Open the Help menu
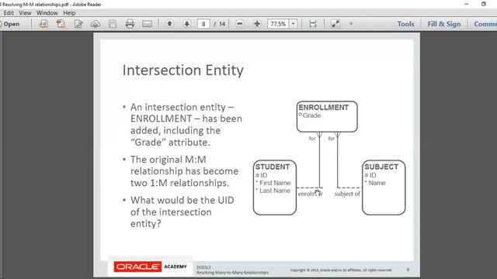 [x=69, y=13]
